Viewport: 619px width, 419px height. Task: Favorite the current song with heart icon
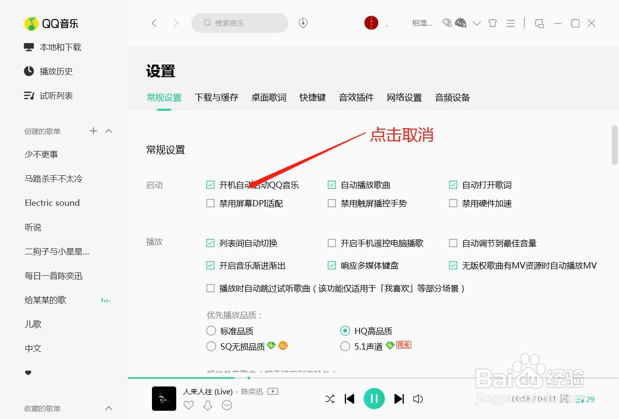point(188,405)
